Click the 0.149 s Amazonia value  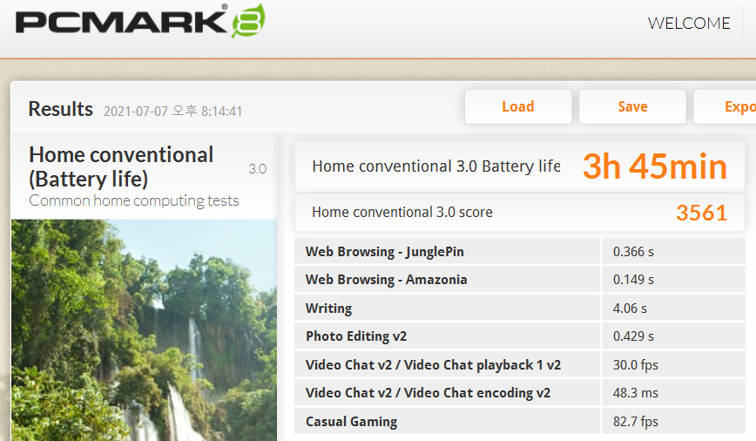(633, 280)
